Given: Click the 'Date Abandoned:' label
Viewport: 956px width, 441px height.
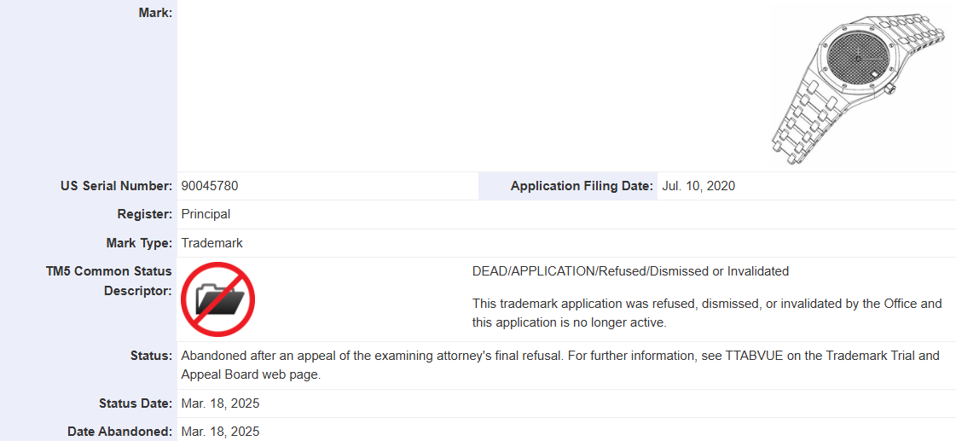Looking at the screenshot, I should (119, 432).
